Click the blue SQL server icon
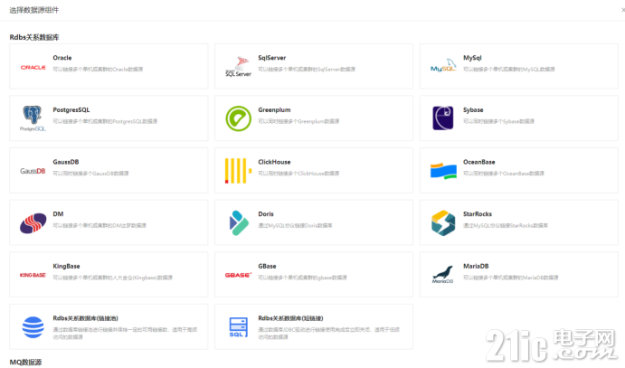 click(x=239, y=327)
